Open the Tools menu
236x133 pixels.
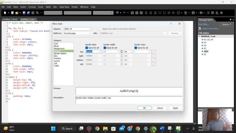pyautogui.click(x=41, y=7)
